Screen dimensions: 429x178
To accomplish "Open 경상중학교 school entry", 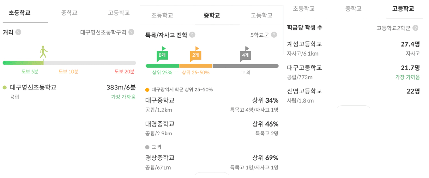I will (160, 158).
